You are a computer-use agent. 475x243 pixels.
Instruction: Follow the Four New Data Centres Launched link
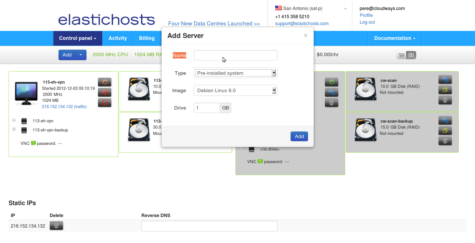214,24
